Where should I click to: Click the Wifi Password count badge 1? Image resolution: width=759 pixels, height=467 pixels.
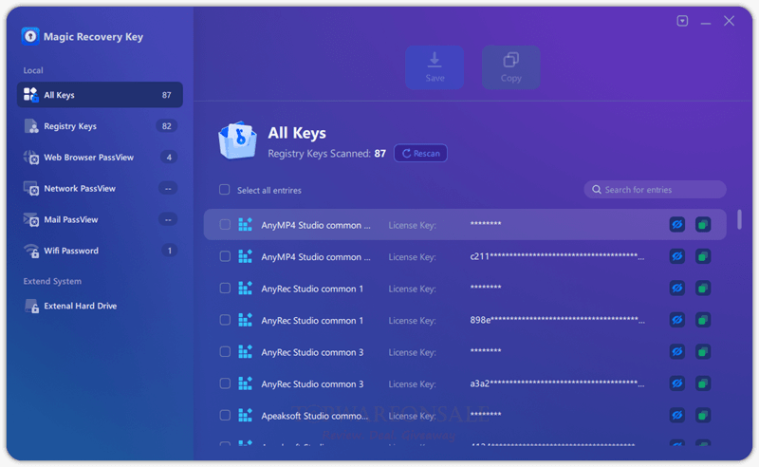pyautogui.click(x=169, y=251)
